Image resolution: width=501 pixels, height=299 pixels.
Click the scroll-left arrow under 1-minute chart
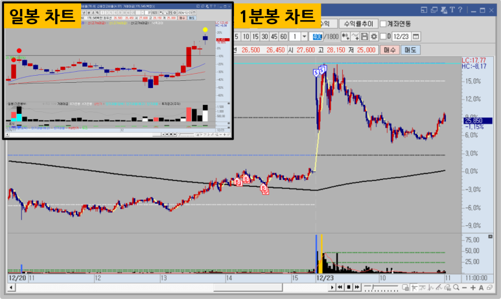(11, 287)
